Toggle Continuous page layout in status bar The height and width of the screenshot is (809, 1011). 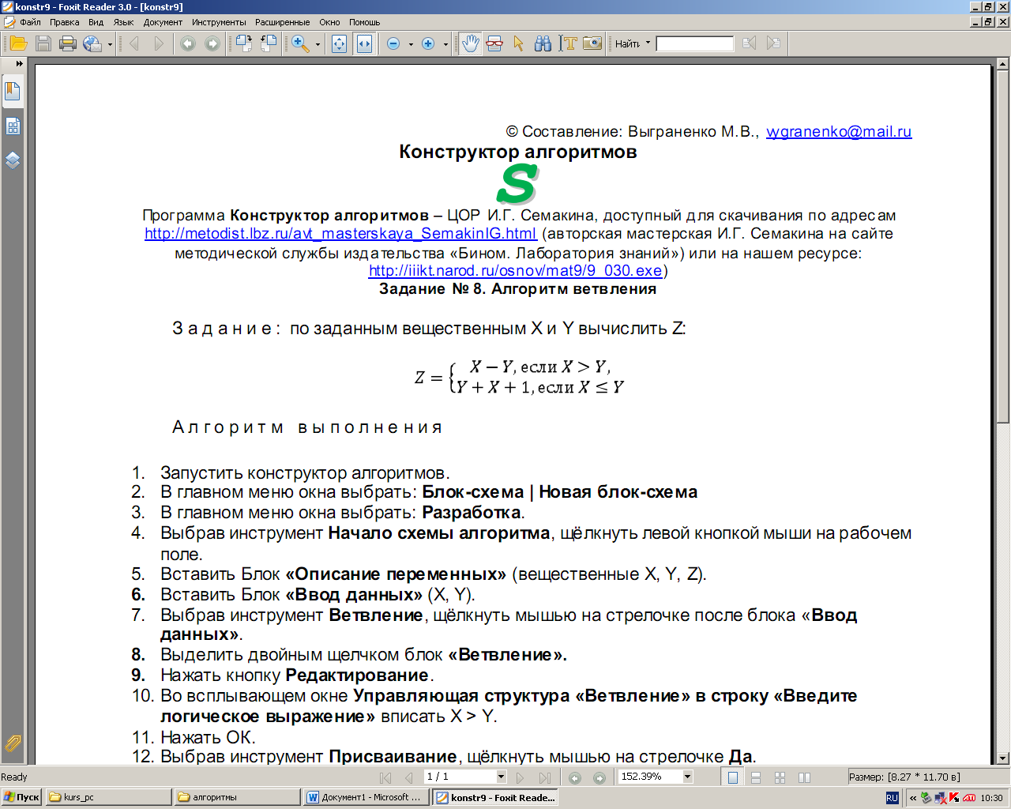tap(756, 777)
